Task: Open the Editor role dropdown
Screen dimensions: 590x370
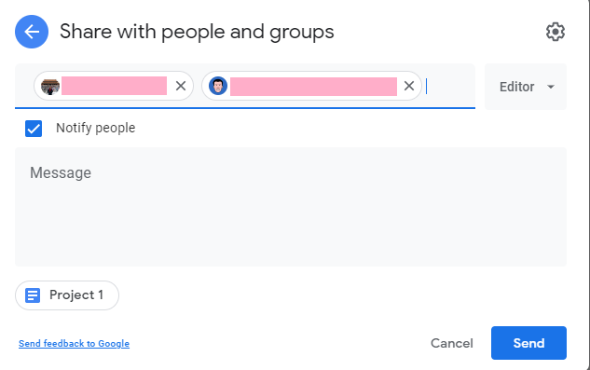Action: 526,87
